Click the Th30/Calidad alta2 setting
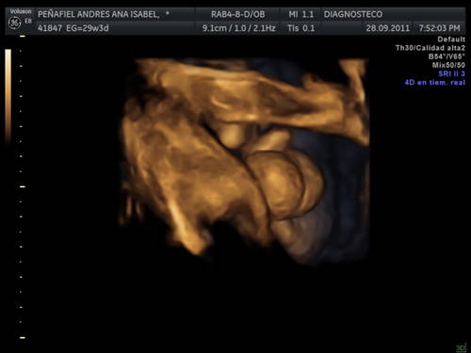This screenshot has height=353, width=471. (430, 48)
